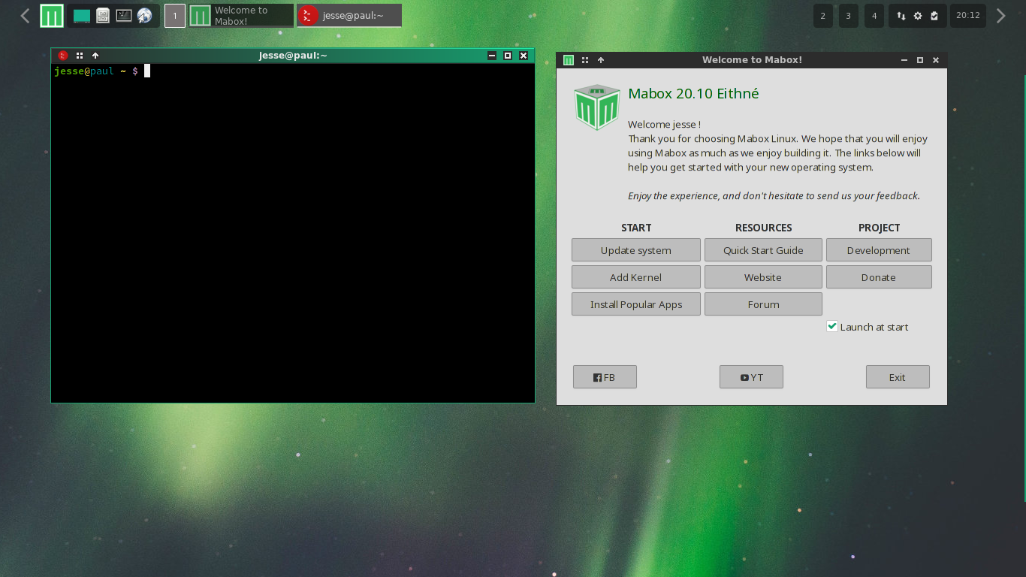
Task: Open the YT YouTube button
Action: point(751,377)
